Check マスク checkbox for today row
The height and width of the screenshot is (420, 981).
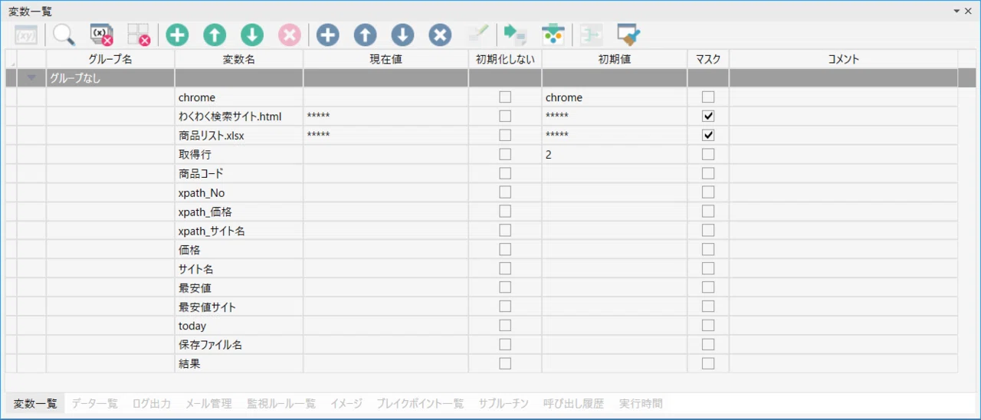[x=708, y=326]
